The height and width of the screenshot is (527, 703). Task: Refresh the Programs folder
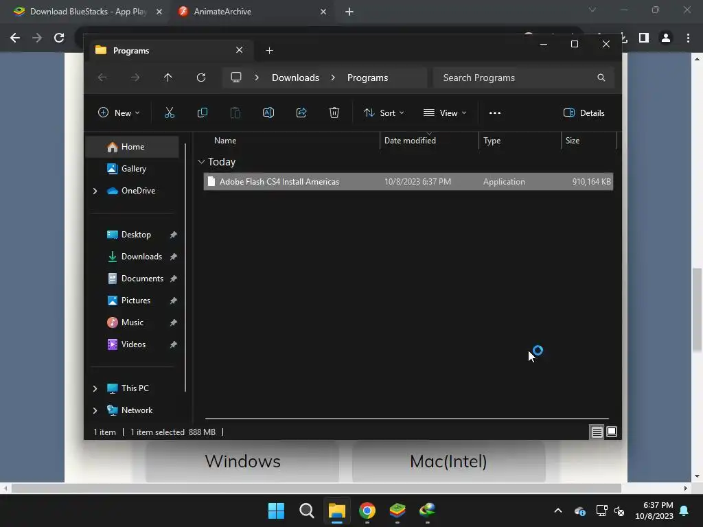pos(201,78)
